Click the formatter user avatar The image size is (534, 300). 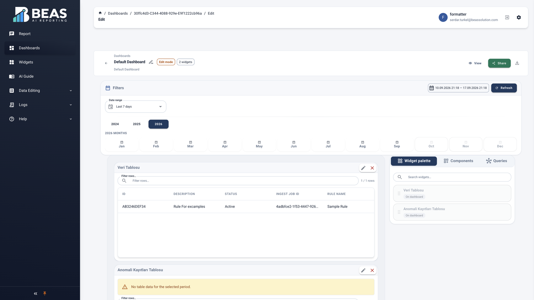coord(443,17)
